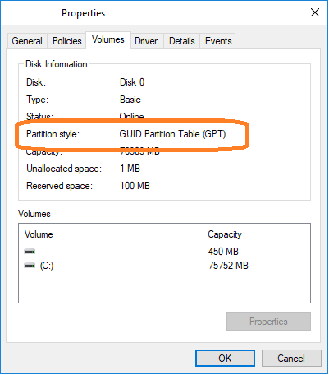Click the Cancel button

291,358
